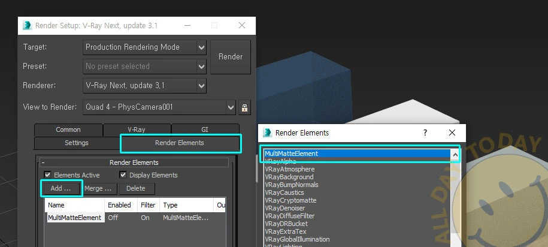The width and height of the screenshot is (548, 247).
Task: Click the Enabled column header
Action: point(120,205)
